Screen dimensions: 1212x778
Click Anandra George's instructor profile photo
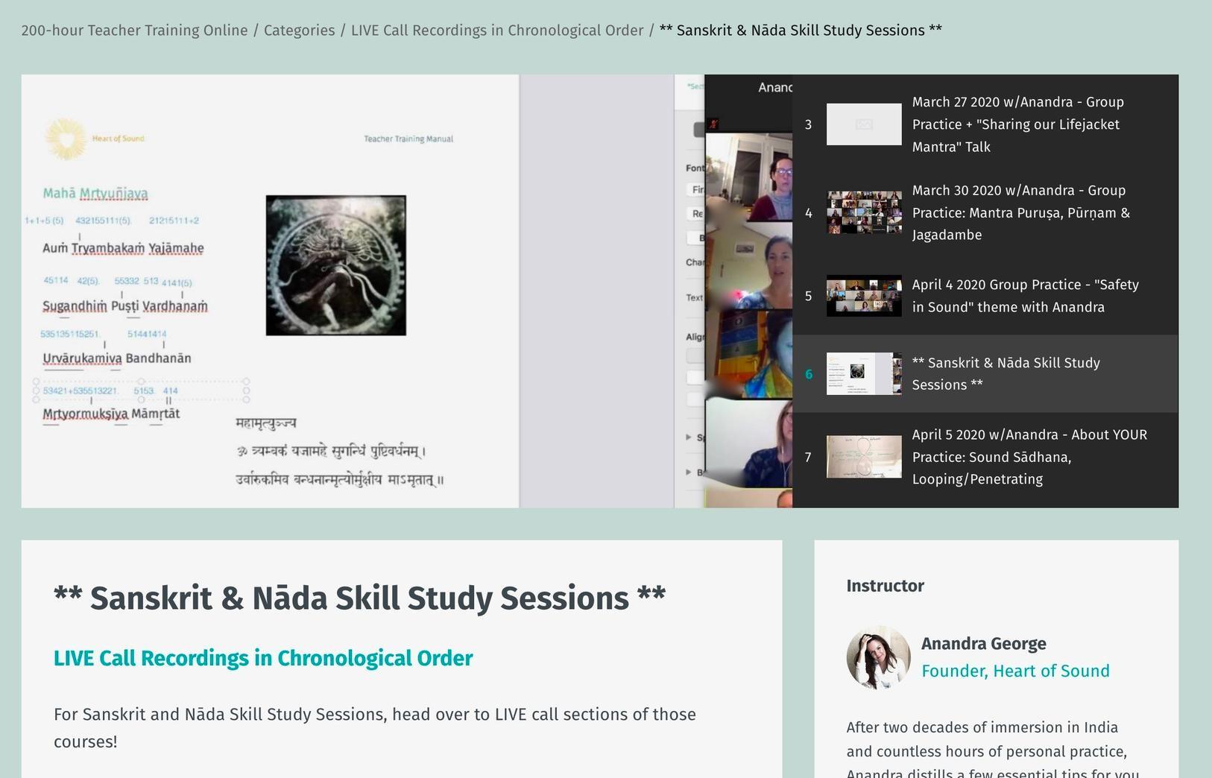click(x=879, y=657)
